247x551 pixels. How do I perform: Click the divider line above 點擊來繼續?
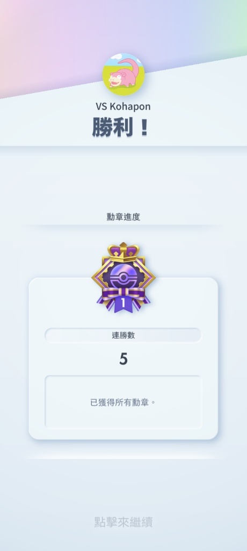point(123,457)
